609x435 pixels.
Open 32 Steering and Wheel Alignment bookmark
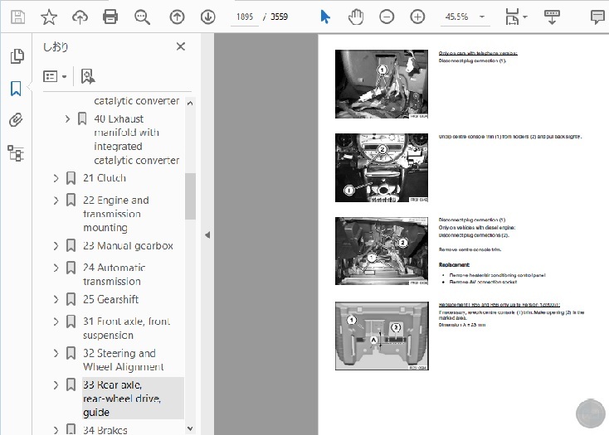[123, 360]
